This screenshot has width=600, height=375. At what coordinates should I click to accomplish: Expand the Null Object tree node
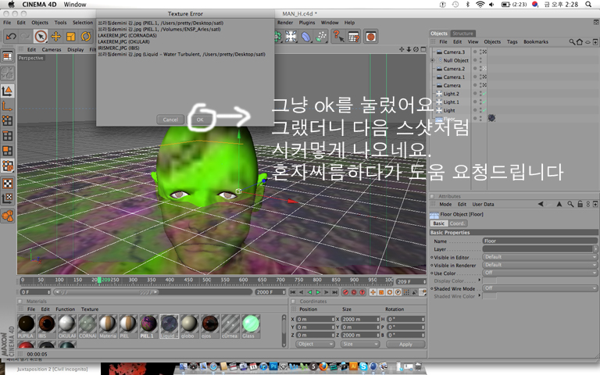tap(432, 60)
